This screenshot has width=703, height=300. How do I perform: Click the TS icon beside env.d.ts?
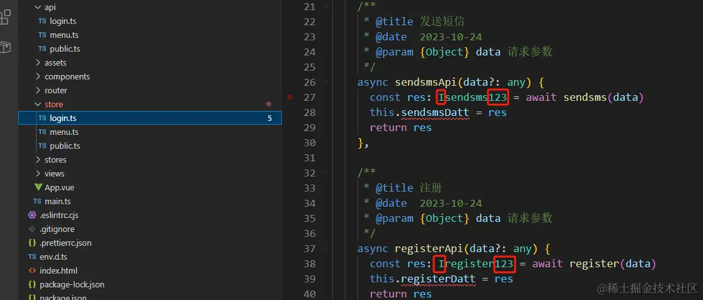point(32,257)
